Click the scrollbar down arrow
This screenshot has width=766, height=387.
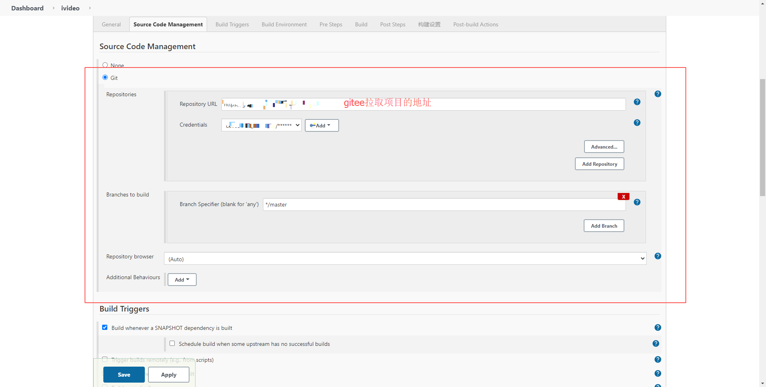click(x=762, y=384)
